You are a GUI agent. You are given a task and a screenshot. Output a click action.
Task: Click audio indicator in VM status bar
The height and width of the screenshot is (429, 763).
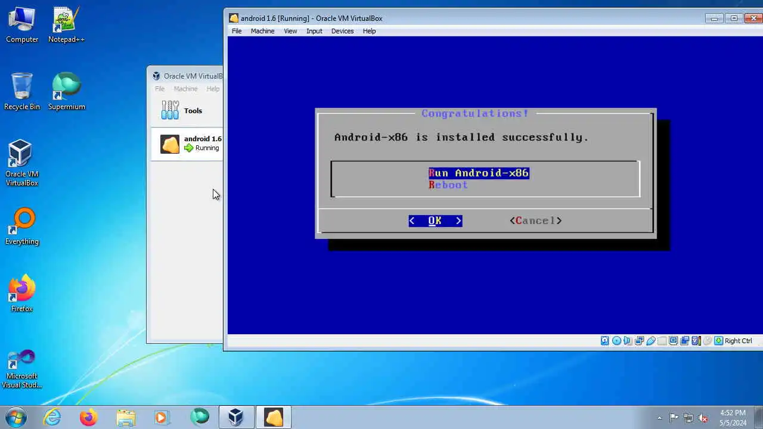(x=628, y=341)
